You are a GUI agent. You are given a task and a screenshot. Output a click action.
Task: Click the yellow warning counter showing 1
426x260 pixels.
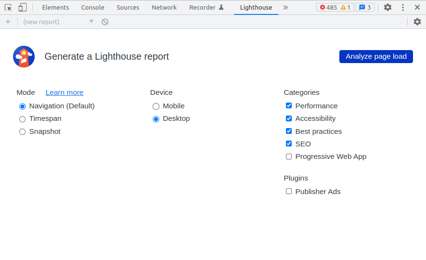345,7
